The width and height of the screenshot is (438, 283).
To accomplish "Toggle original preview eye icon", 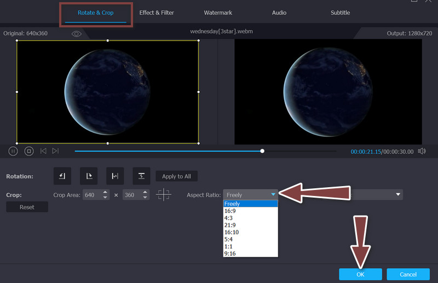I will pos(77,34).
